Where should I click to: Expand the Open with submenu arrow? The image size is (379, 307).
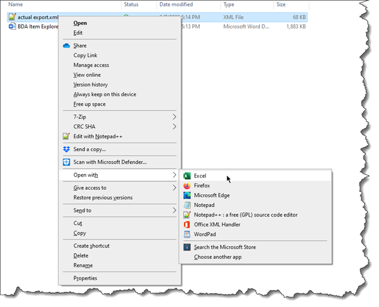click(x=174, y=175)
